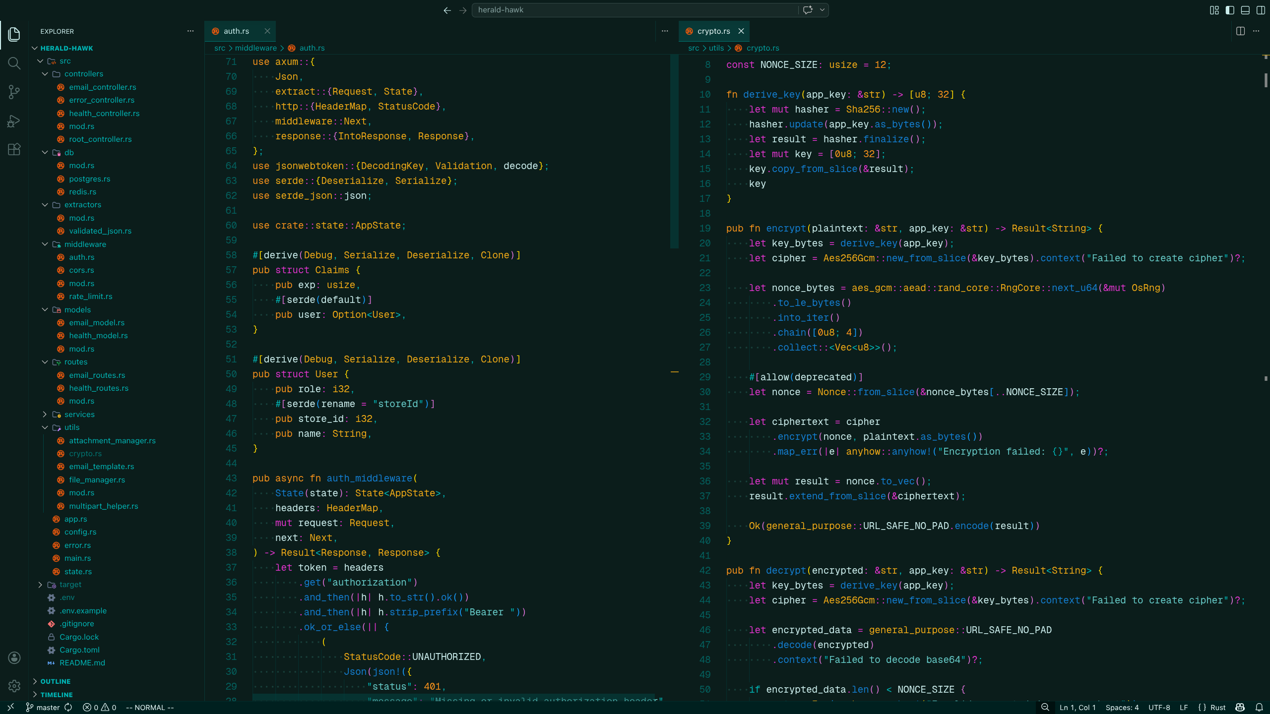This screenshot has width=1270, height=714.
Task: Open Customize Layout icon
Action: (x=1214, y=10)
